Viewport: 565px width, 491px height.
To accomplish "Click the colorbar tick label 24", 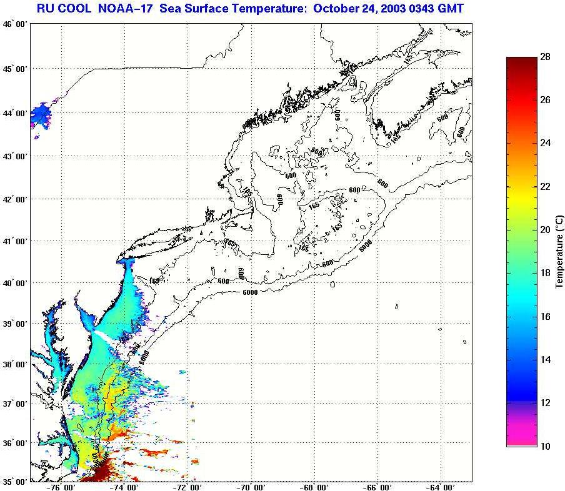I will point(545,143).
